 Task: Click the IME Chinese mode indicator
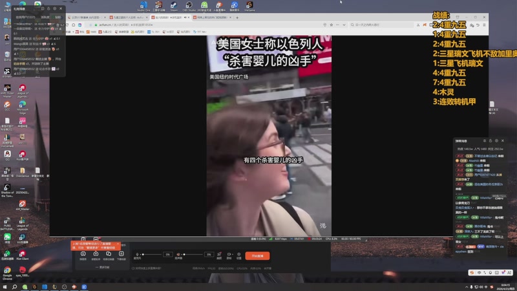coord(479,272)
